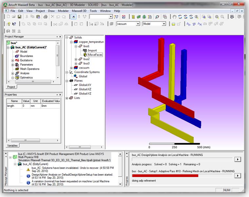Click the Mirror toolbar icon
Image resolution: width=249 pixels, height=197 pixels.
coord(66,24)
